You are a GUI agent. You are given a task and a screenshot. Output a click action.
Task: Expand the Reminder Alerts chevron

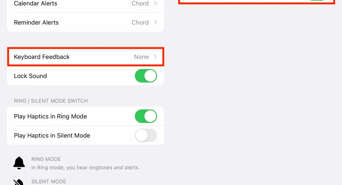[155, 22]
